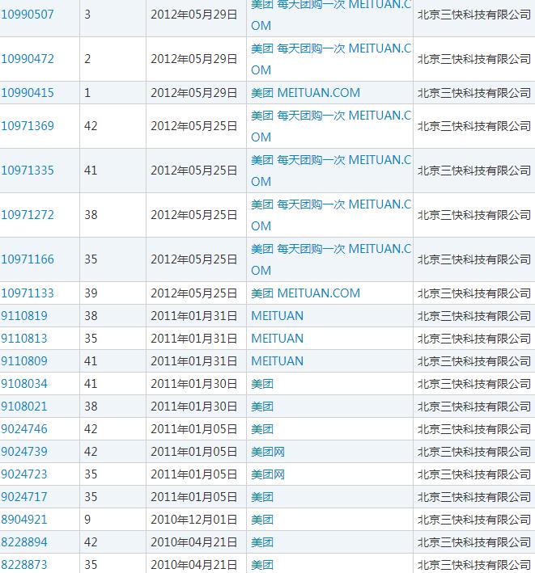Open 美团网 trademark in row 9024723
The height and width of the screenshot is (573, 535).
[268, 474]
